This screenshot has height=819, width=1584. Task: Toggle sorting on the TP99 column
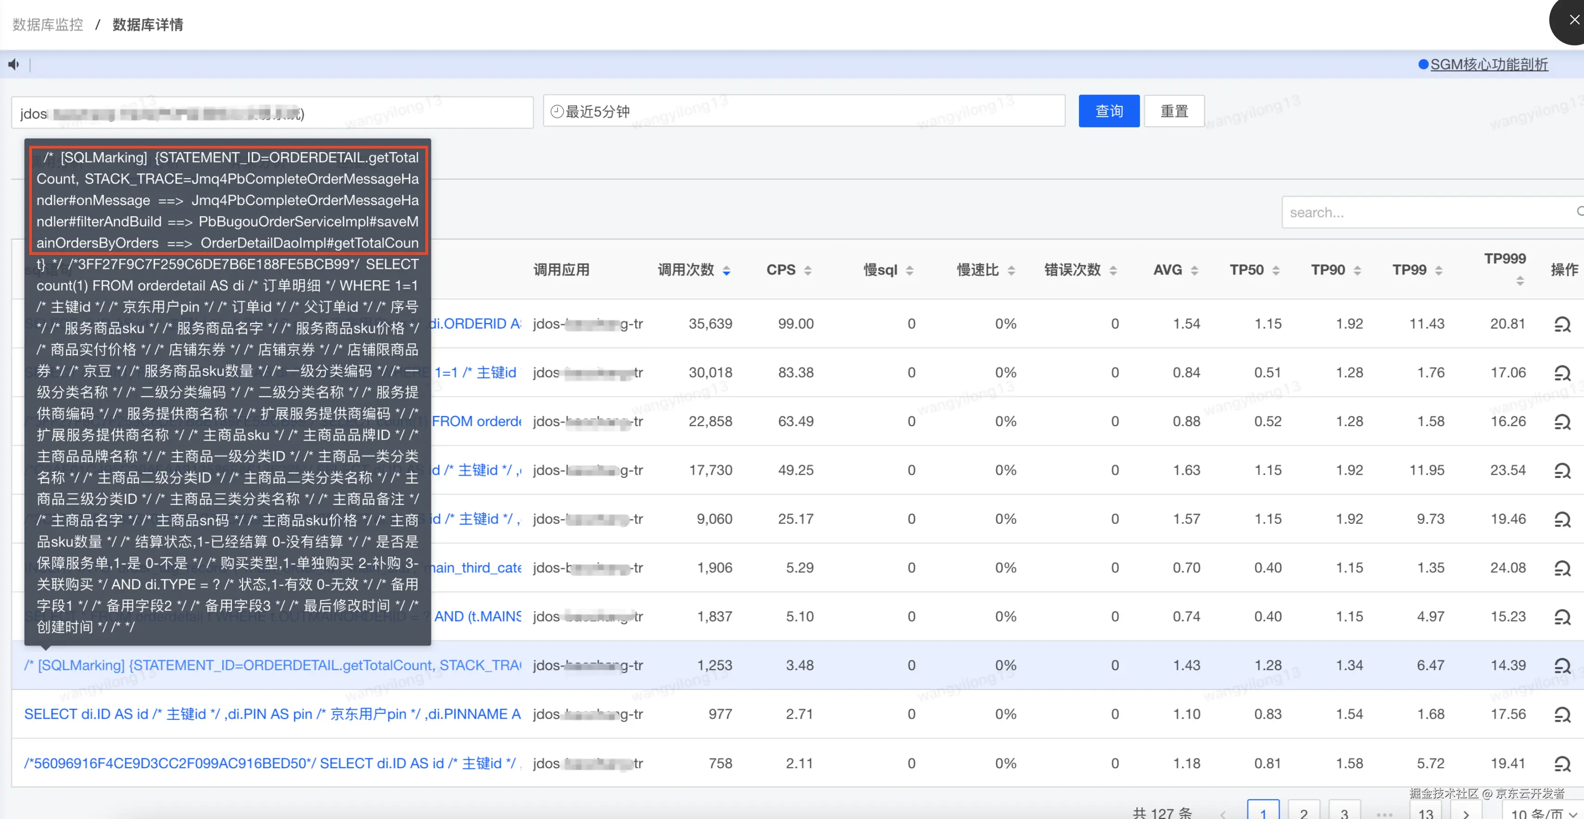tap(1438, 271)
